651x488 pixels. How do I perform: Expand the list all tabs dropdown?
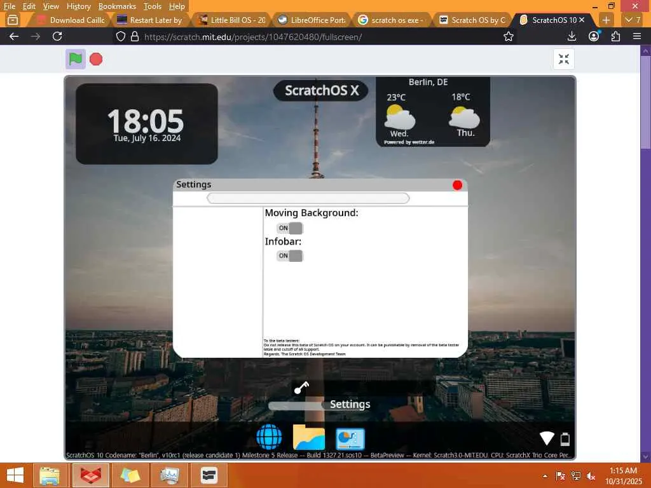[633, 20]
